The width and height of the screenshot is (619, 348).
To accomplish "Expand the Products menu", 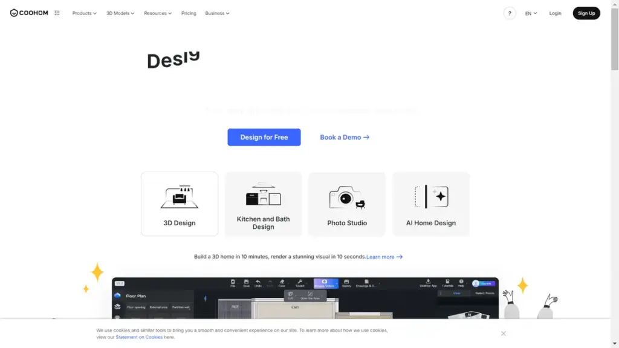I will point(84,13).
